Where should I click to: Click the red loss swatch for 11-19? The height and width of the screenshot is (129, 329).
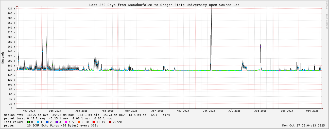[94, 122]
